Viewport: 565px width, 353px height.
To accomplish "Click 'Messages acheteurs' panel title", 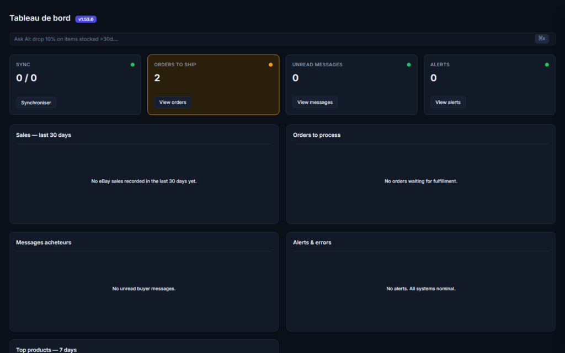I will point(44,243).
